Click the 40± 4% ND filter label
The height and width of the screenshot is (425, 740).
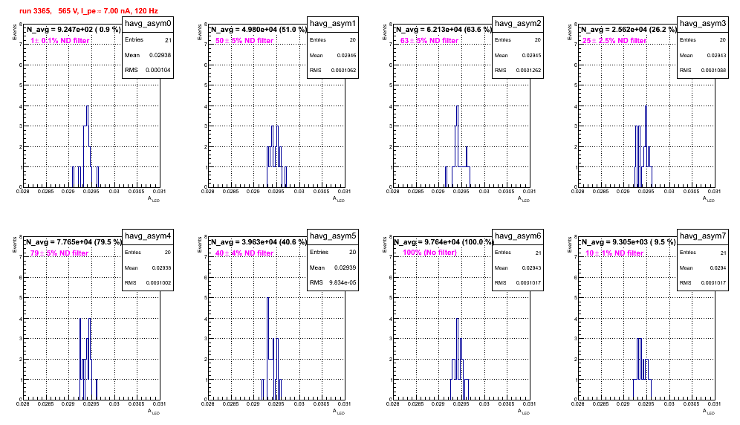pos(244,253)
